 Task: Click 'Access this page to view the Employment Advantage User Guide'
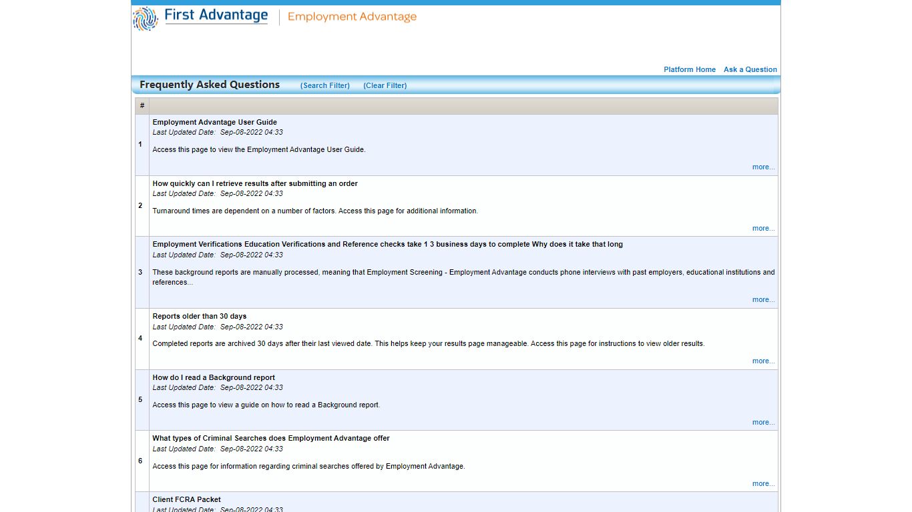click(259, 149)
